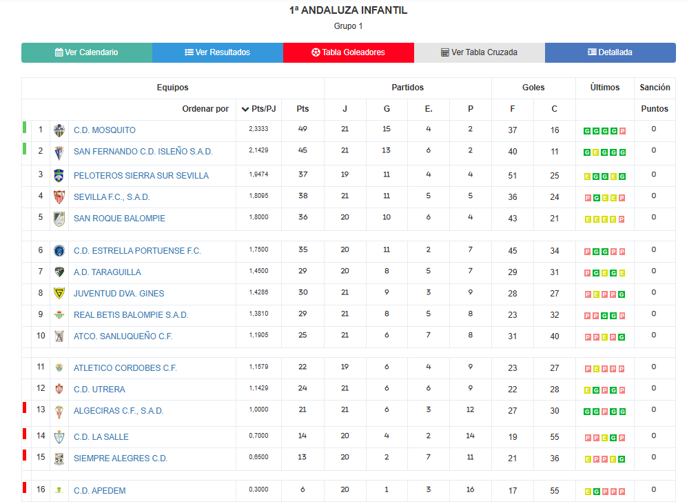Click the green G badge in Sevilla F.C.'s results
This screenshot has height=504, width=687.
[x=596, y=198]
